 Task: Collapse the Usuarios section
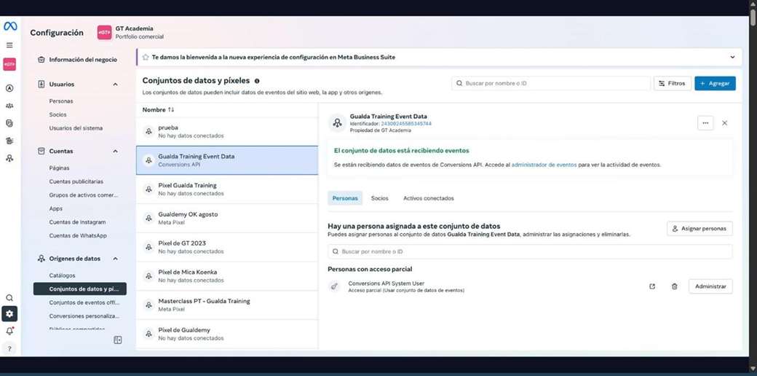[x=116, y=84]
